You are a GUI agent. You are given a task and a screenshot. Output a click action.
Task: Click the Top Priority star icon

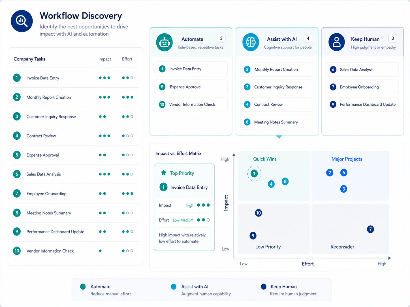click(164, 173)
